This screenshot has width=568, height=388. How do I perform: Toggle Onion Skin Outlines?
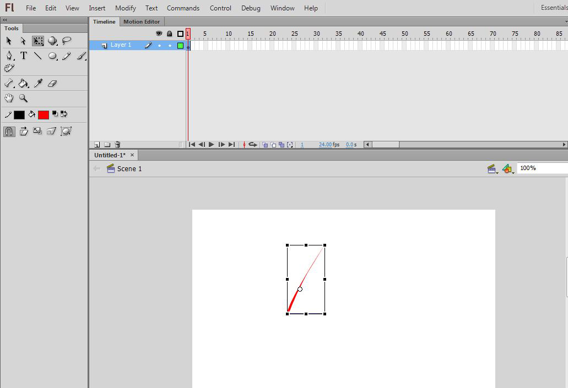[273, 145]
